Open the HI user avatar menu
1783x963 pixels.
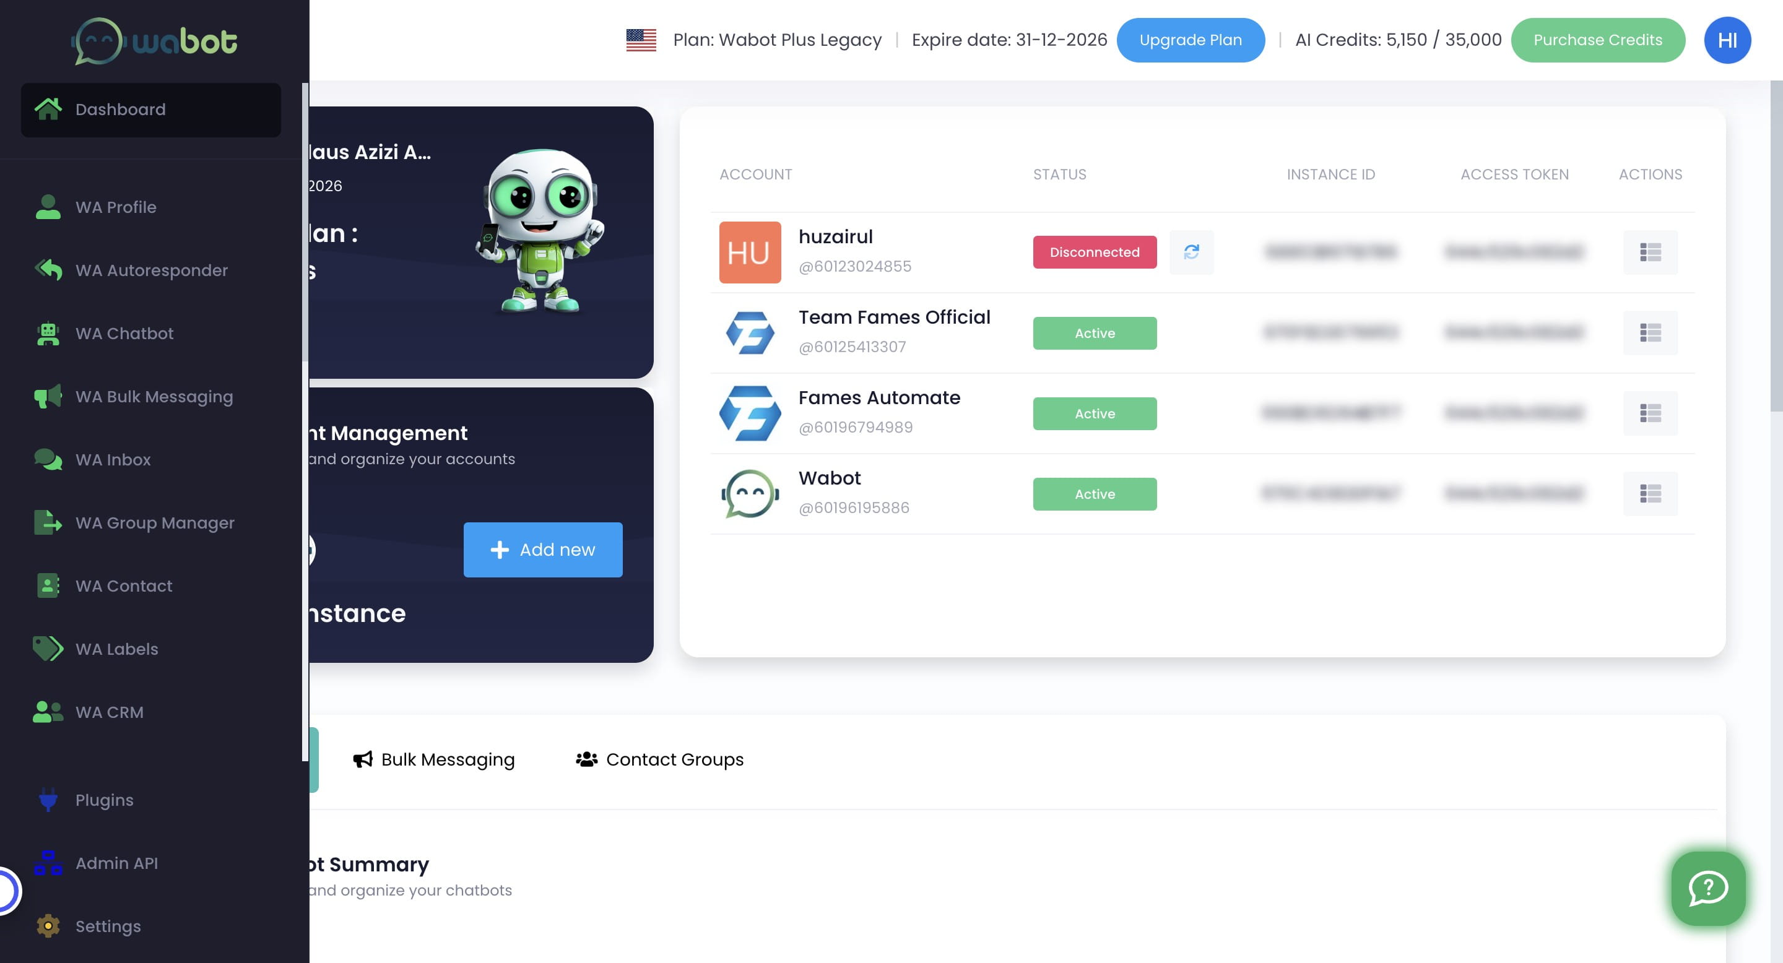[1727, 40]
